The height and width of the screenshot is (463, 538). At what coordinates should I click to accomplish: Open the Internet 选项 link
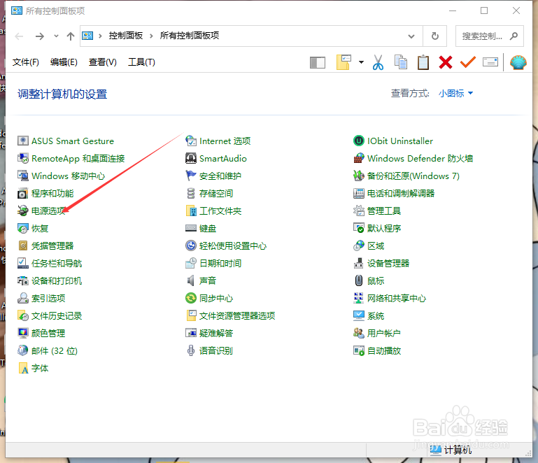coord(225,141)
